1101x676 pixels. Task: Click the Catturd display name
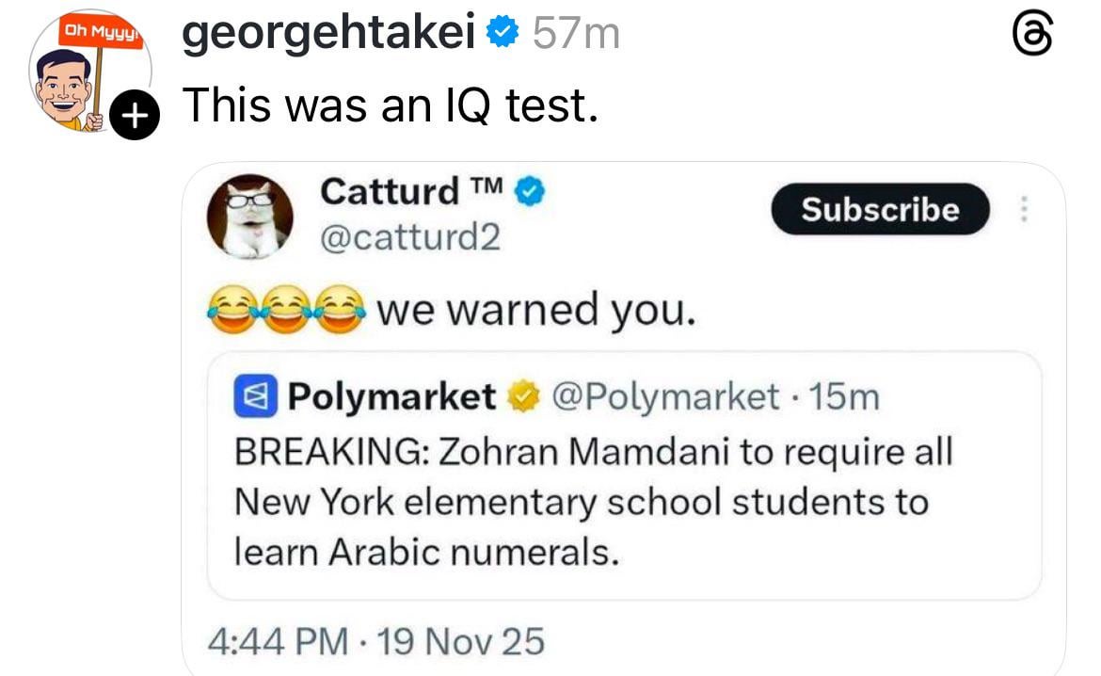tap(390, 191)
